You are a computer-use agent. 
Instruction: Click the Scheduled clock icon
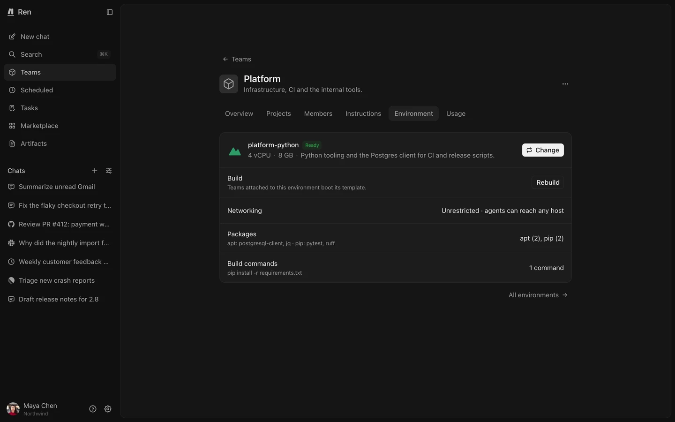click(x=12, y=90)
